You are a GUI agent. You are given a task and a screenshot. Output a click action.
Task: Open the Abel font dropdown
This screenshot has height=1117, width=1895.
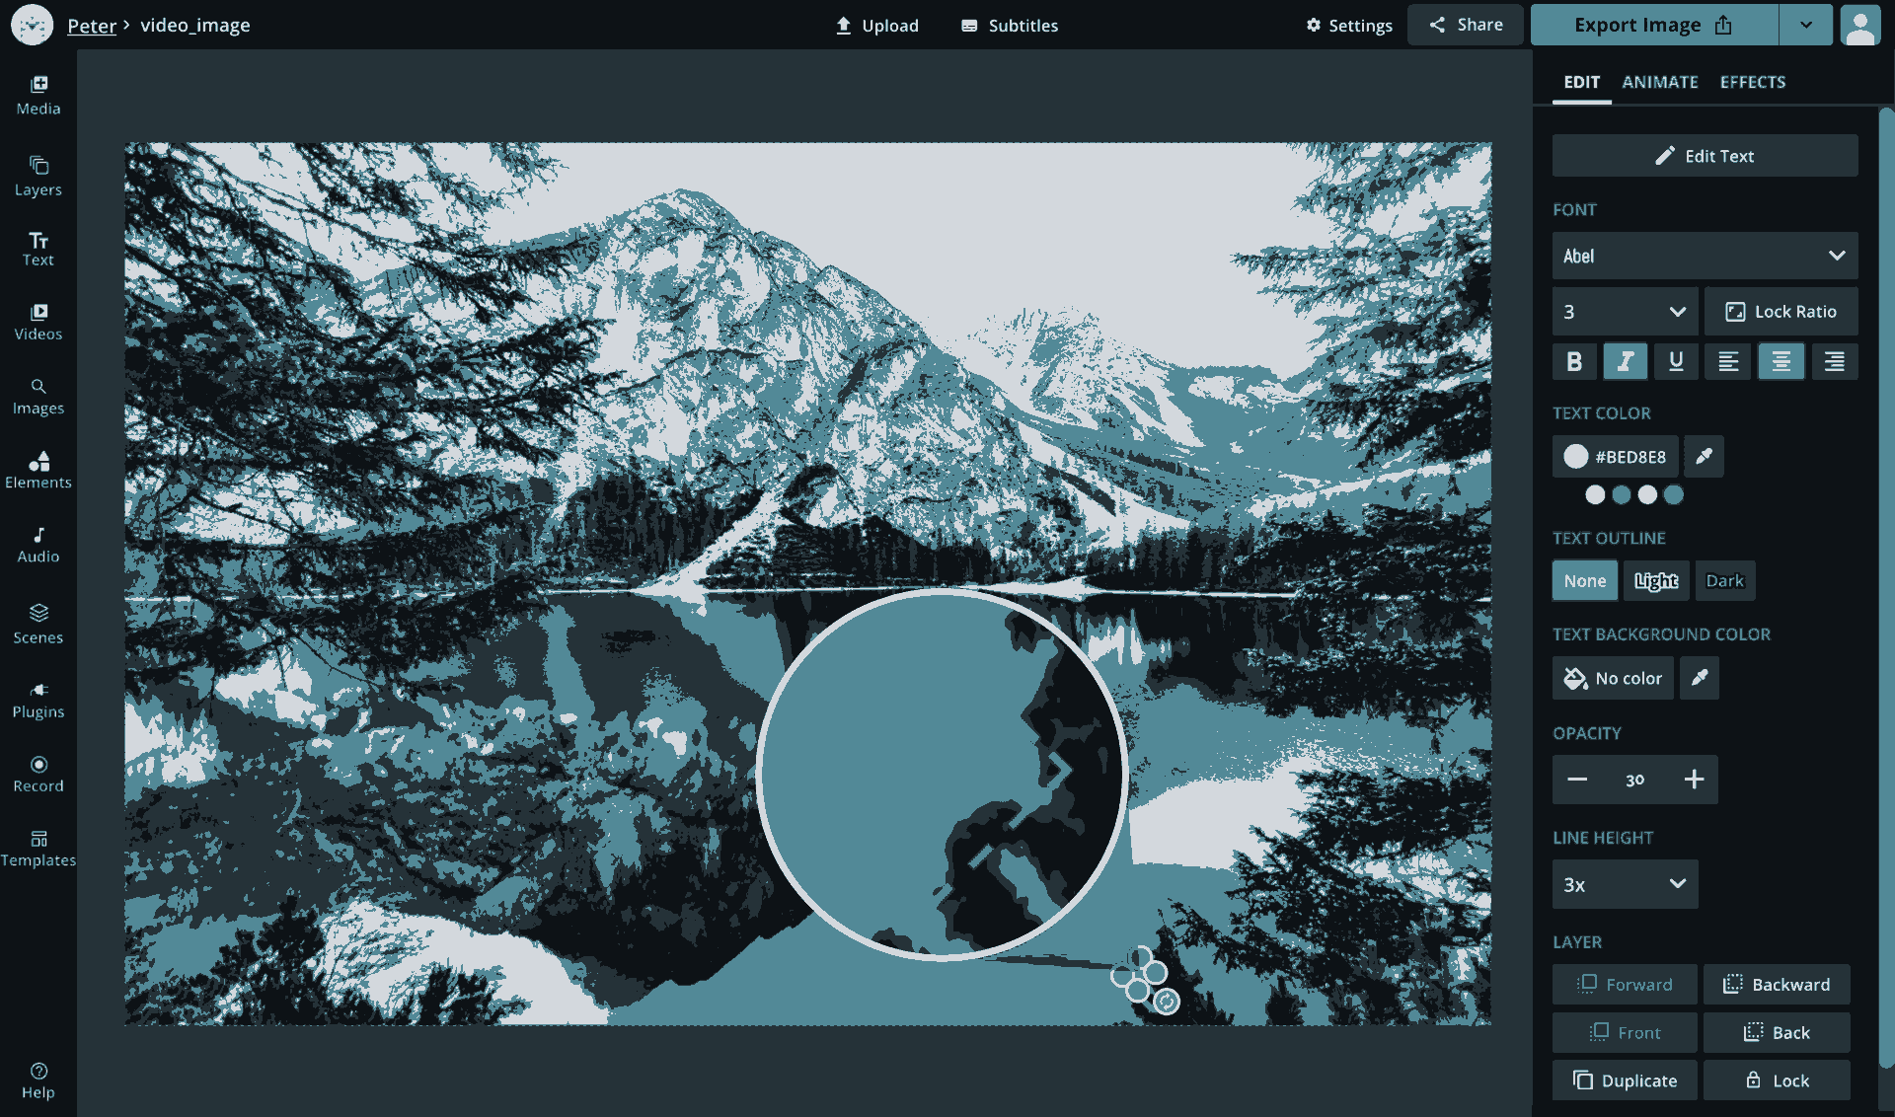coord(1705,256)
